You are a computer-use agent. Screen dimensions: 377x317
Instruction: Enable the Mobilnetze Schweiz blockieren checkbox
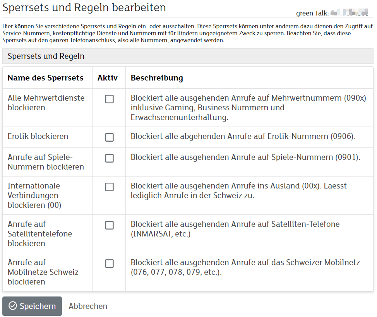[x=110, y=264]
